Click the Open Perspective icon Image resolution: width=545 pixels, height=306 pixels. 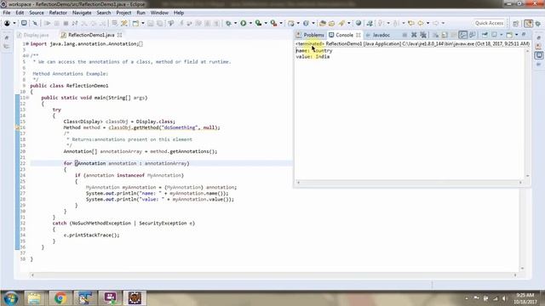tap(516, 23)
